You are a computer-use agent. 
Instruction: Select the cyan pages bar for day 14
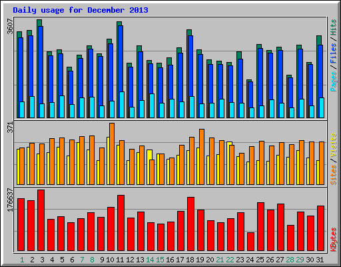[x=152, y=105]
